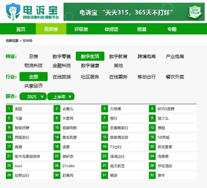This screenshot has width=207, height=188.
Task: Click the 电诉宝 天天315 banner image
Action: point(134,12)
